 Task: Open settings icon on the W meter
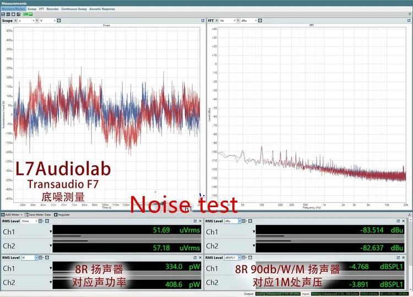tap(47, 258)
